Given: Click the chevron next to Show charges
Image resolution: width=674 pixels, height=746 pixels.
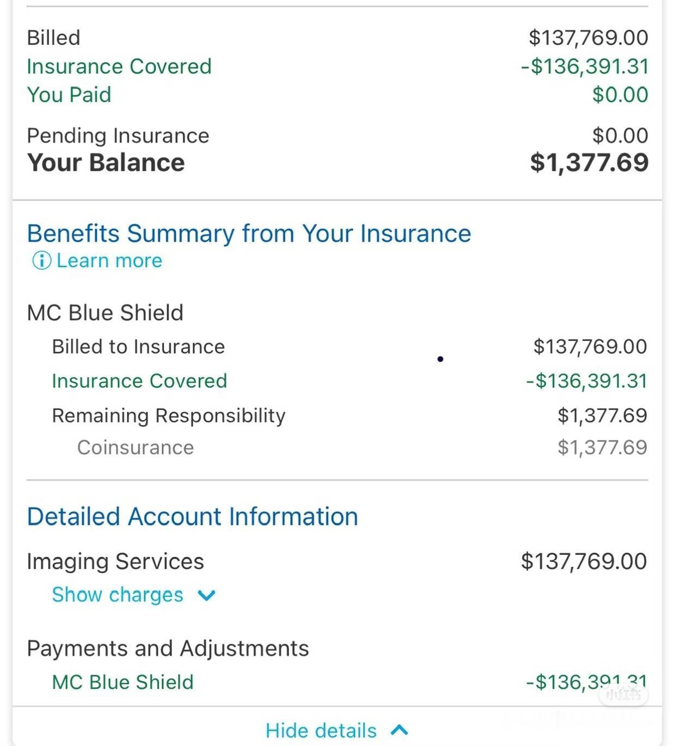Looking at the screenshot, I should coord(207,595).
